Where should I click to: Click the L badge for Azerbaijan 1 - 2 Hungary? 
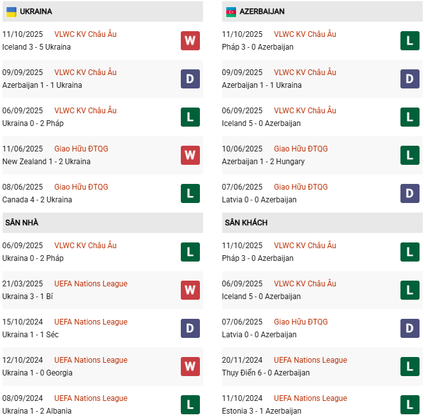(409, 155)
